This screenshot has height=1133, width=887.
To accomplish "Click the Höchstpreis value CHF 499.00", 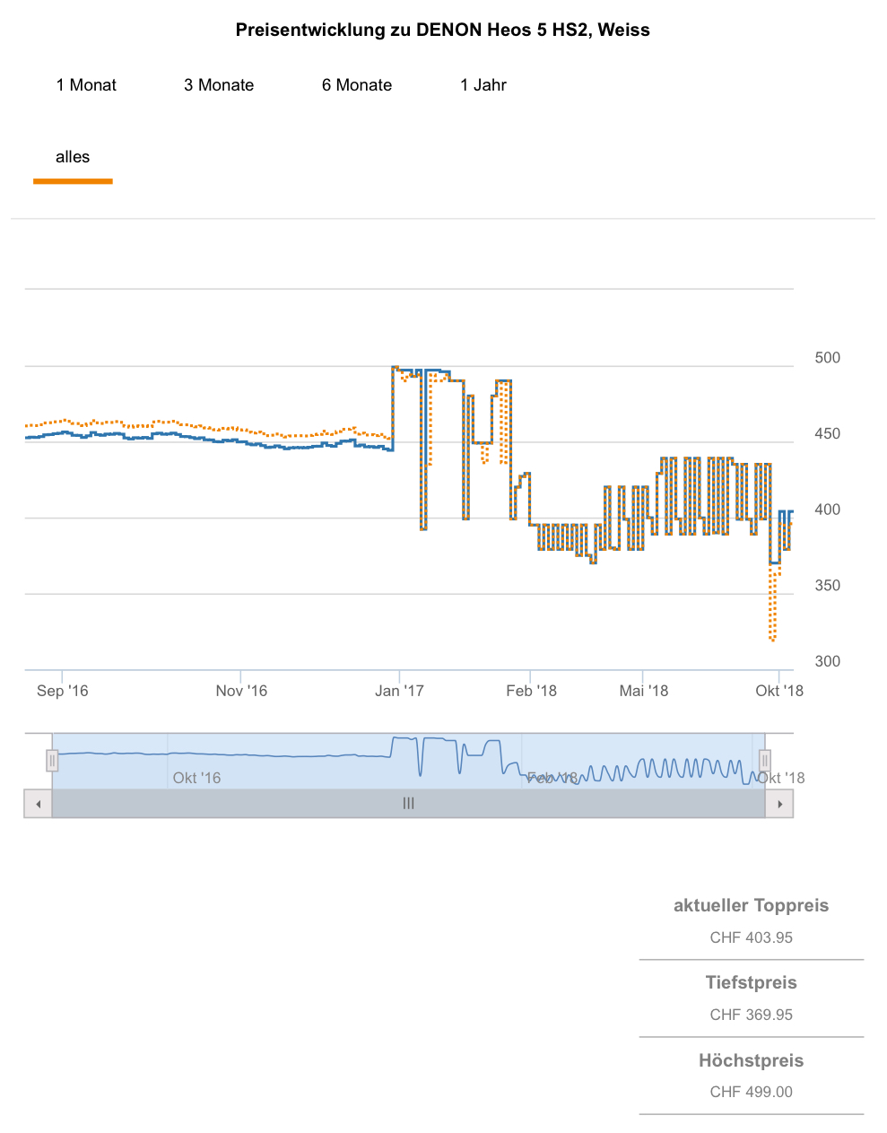I will pos(751,1092).
